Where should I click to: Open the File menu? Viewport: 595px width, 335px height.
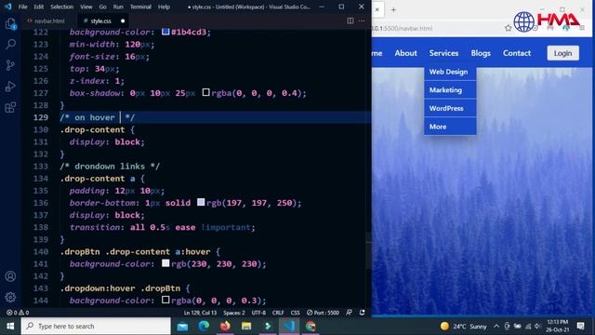click(x=22, y=7)
